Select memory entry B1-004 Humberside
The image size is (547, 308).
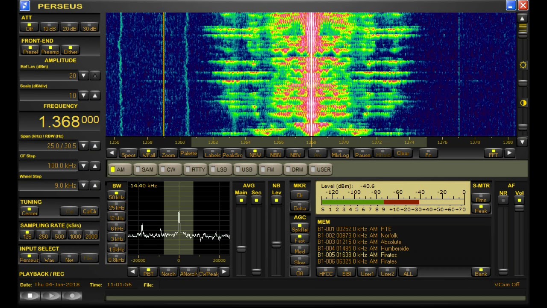(363, 249)
